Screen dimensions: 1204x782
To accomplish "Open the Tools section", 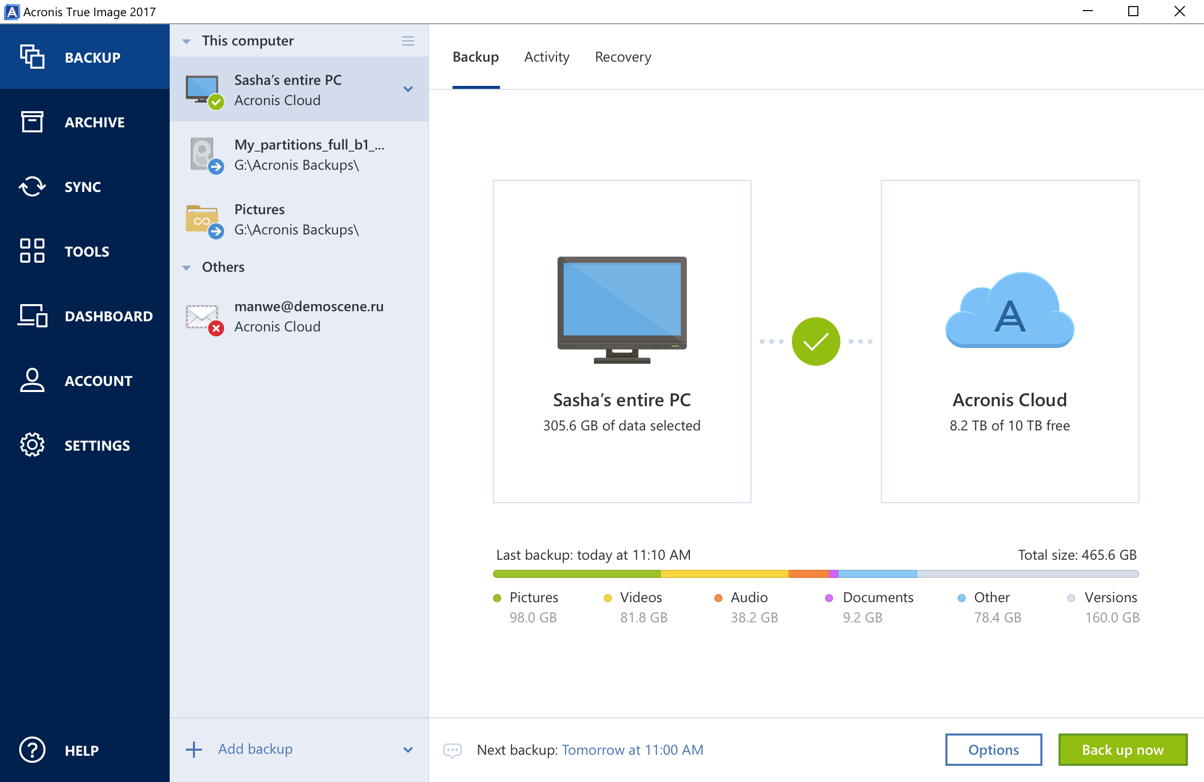I will (x=84, y=252).
